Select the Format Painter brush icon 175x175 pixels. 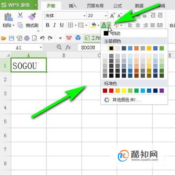pos(32,16)
